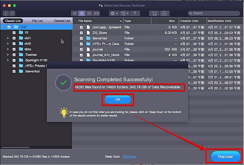
Task: Click the Search field
Action: [214, 13]
